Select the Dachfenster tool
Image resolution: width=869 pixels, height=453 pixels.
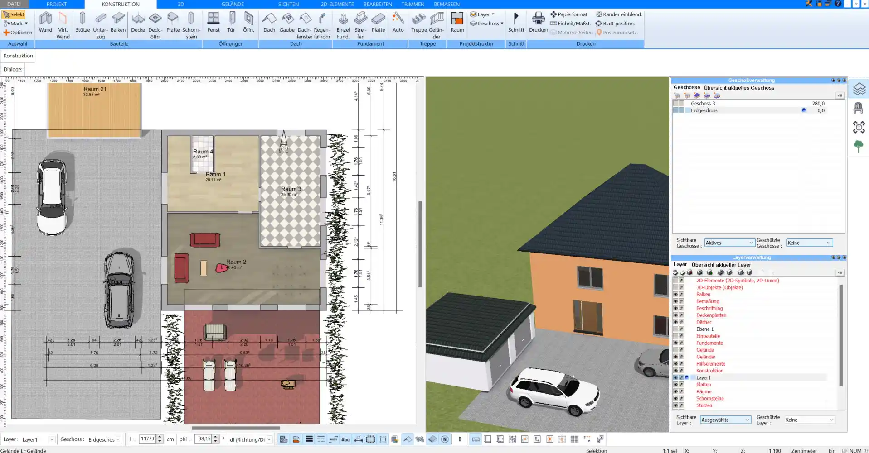(305, 25)
